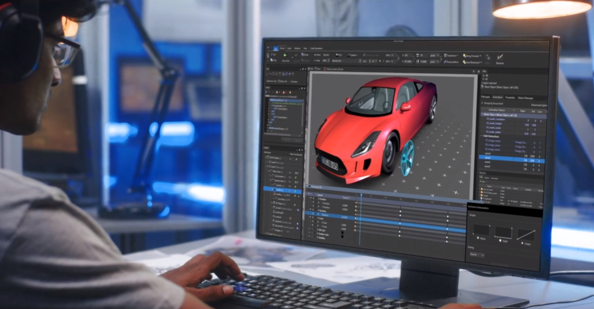Open the Fill color dropdown
594x309 pixels.
pos(339,55)
